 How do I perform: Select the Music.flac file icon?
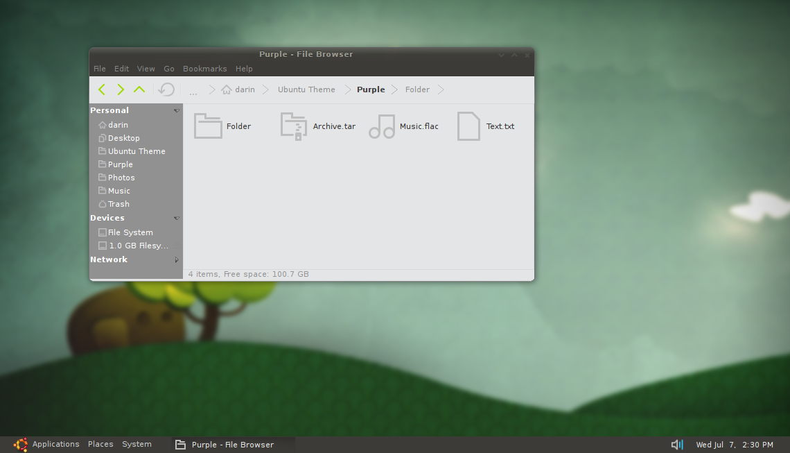[382, 126]
